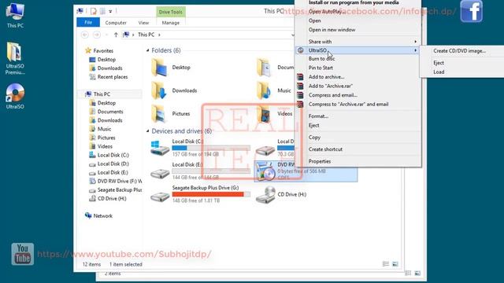Open the Computer ribbon tab

pos(116,23)
